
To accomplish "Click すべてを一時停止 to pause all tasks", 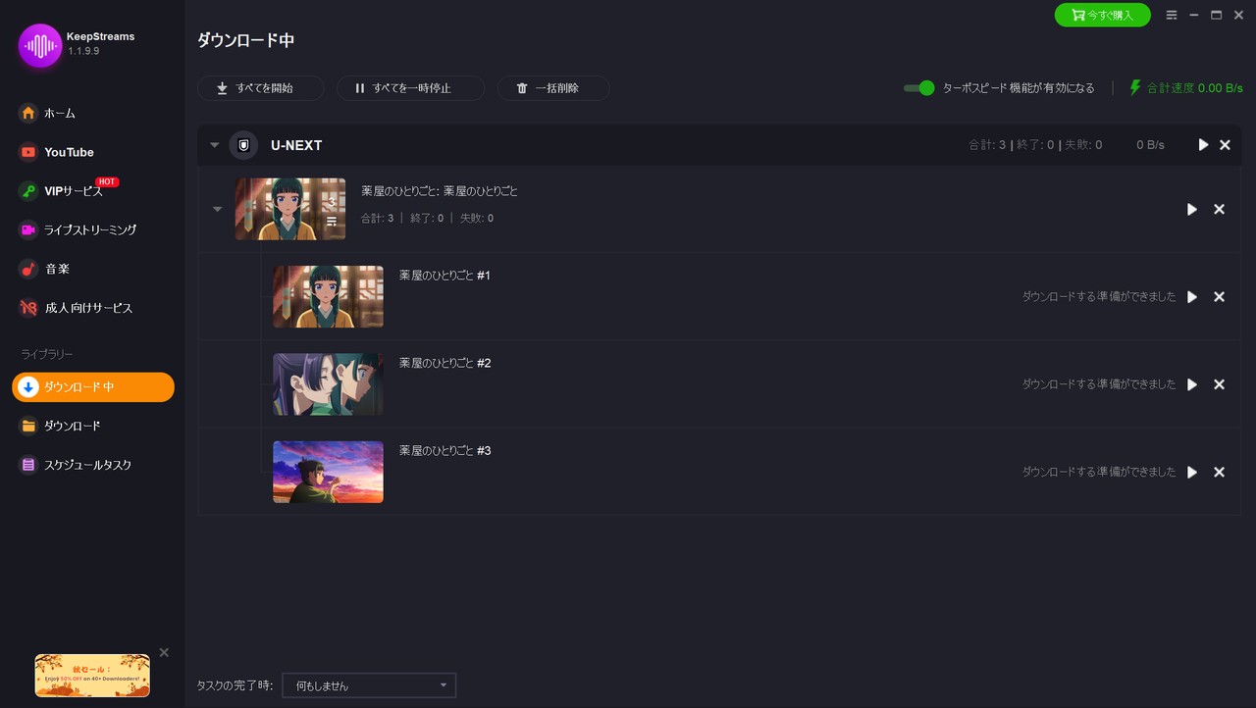I will (x=411, y=87).
